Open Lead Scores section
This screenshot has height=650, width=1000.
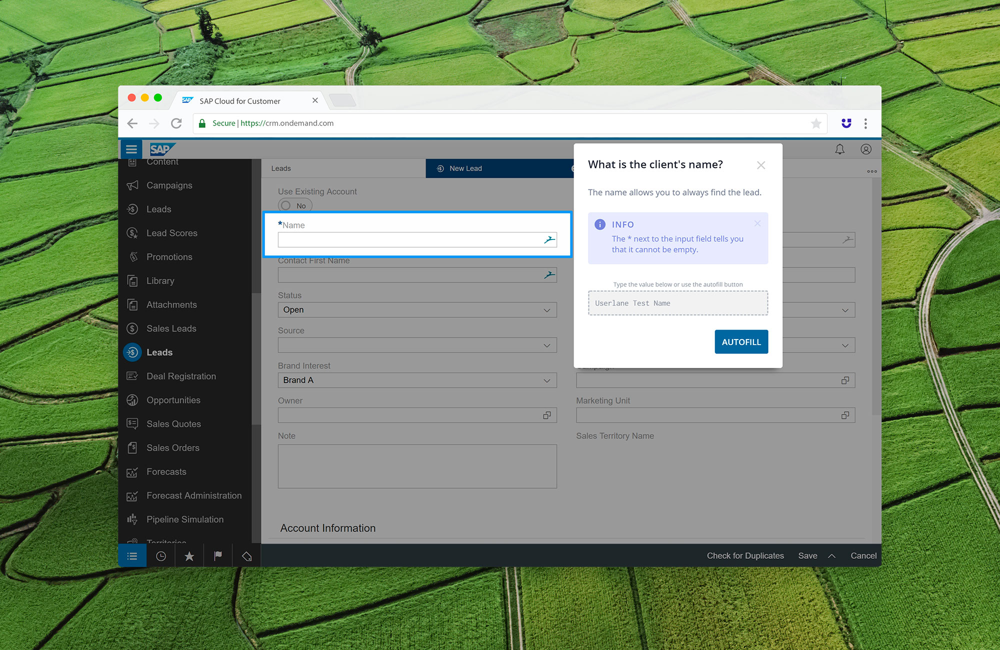tap(172, 232)
